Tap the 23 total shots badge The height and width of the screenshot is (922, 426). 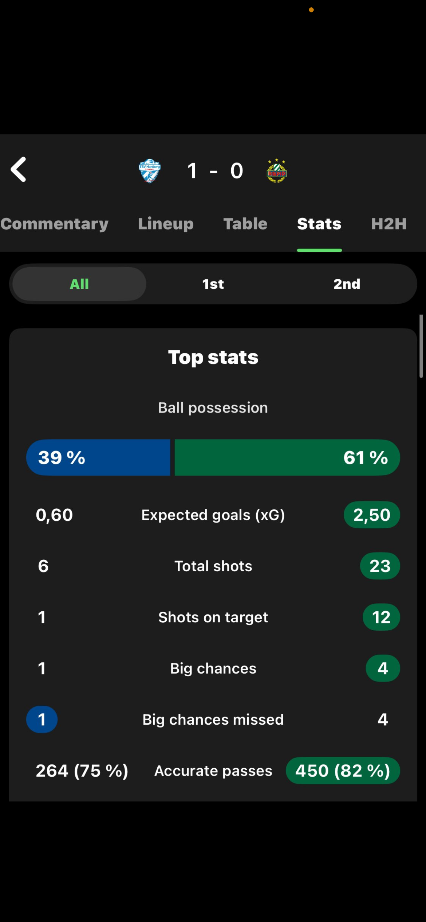[x=380, y=566]
